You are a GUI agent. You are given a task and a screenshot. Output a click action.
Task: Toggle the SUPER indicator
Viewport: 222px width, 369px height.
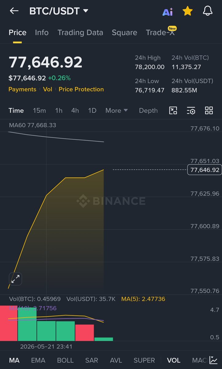(144, 360)
